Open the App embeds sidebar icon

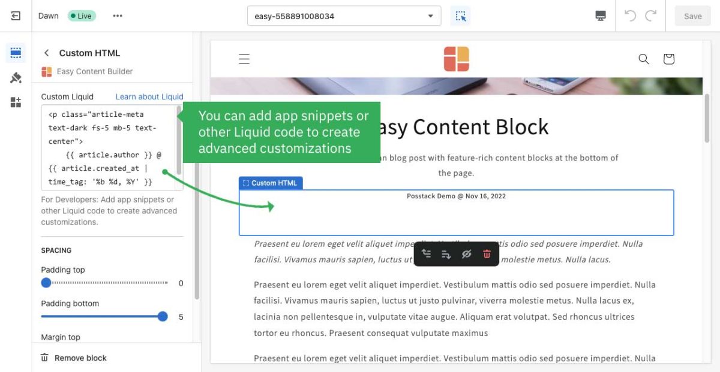coord(16,102)
